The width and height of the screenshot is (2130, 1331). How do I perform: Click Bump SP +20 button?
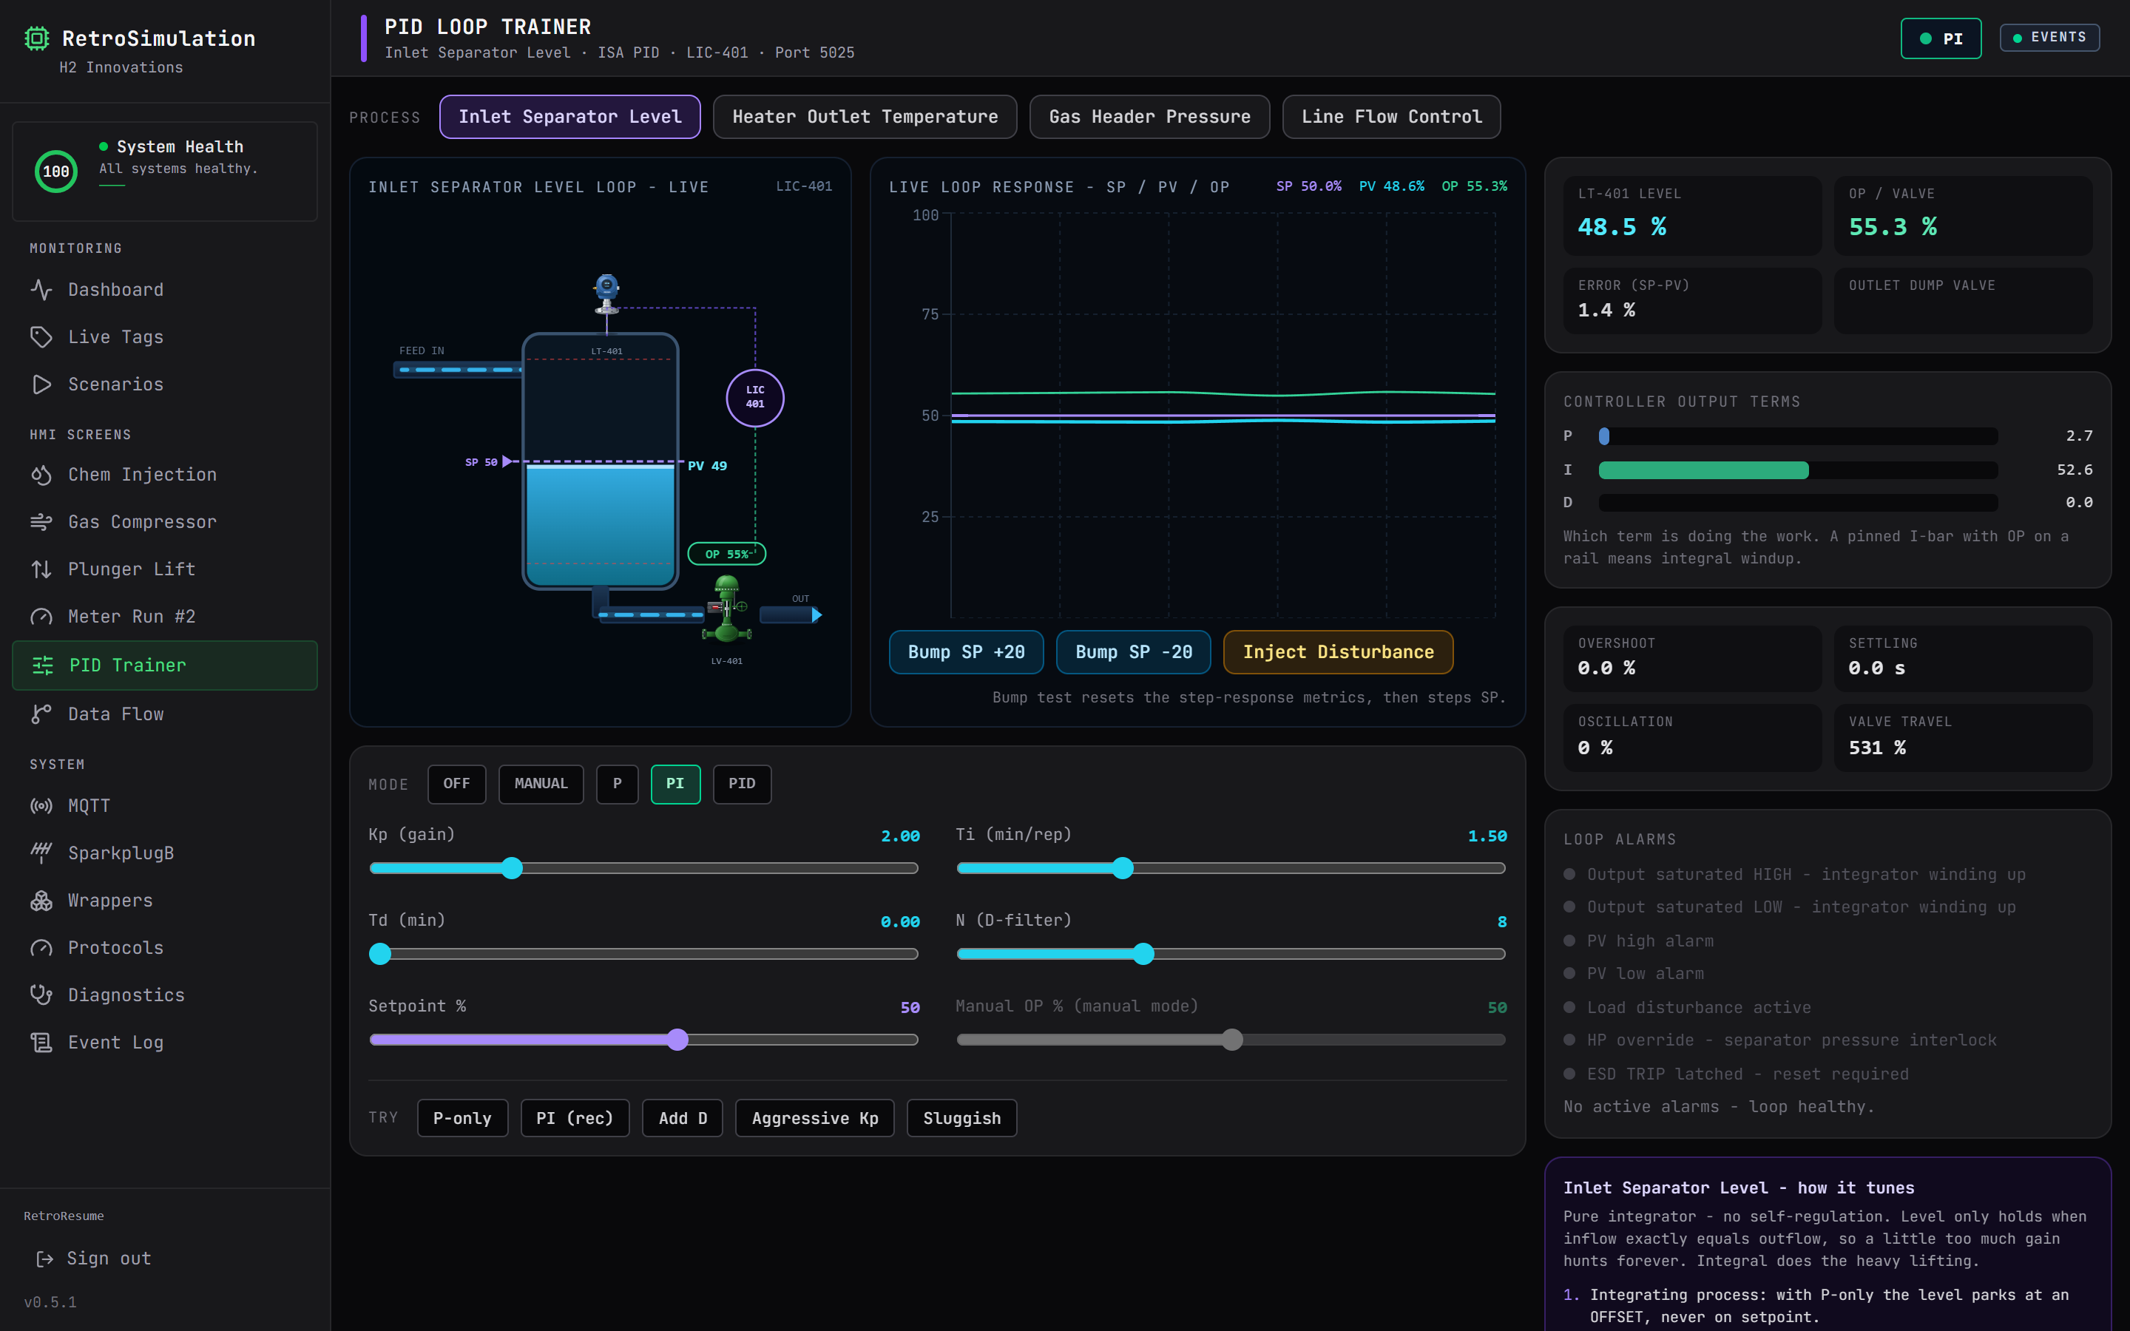coord(967,652)
